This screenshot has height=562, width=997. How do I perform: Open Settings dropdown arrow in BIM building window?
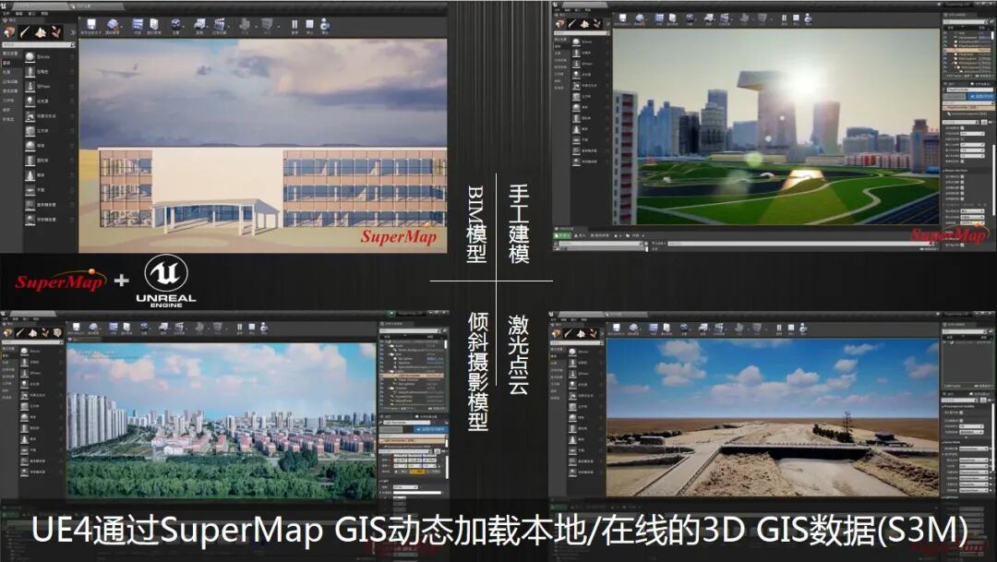184,27
